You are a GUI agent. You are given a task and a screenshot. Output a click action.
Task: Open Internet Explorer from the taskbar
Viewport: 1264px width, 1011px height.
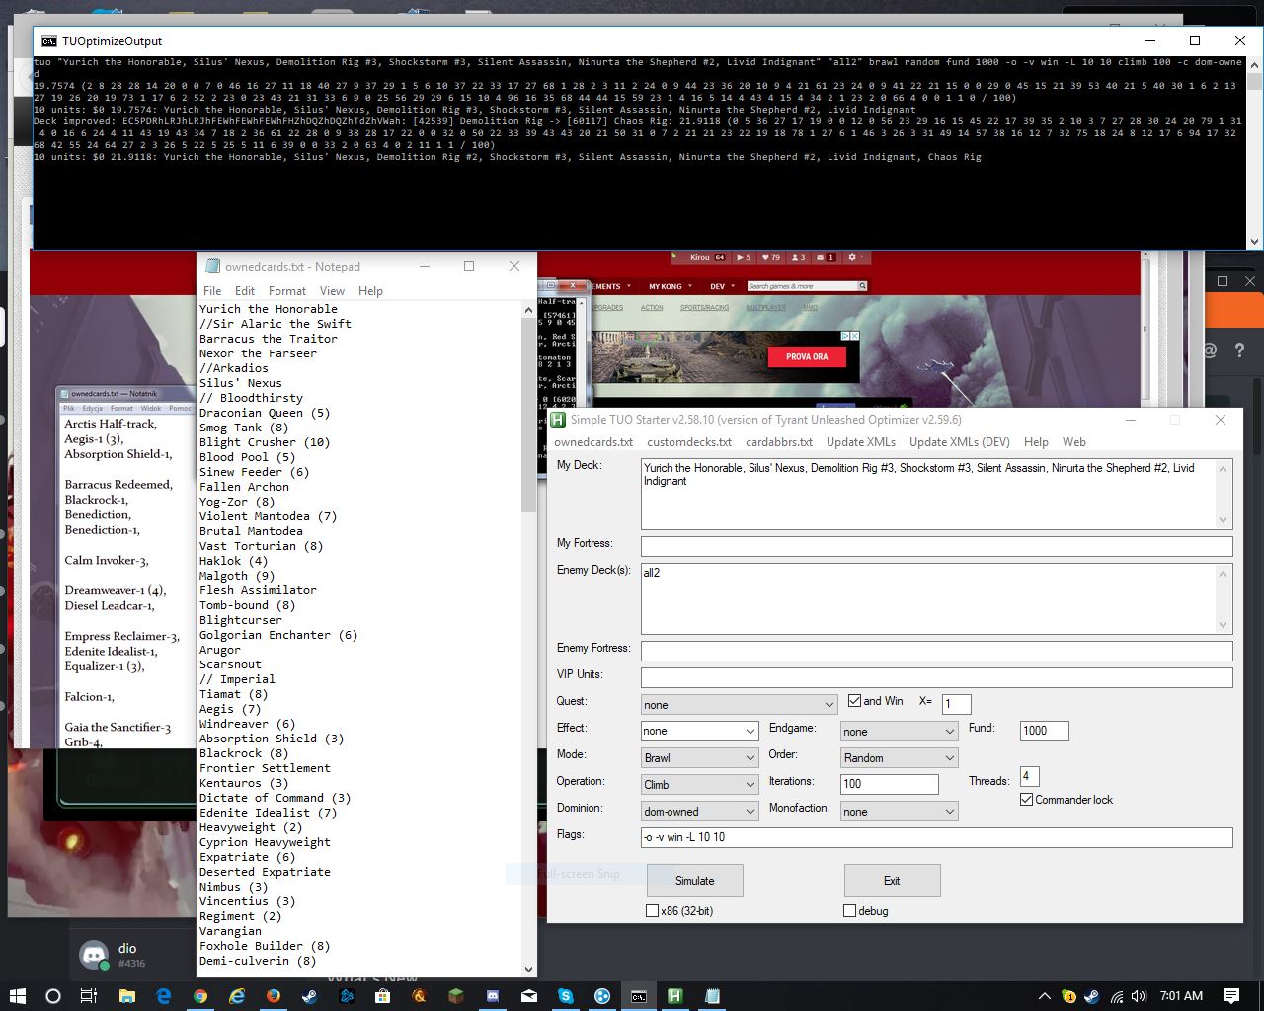coord(237,996)
